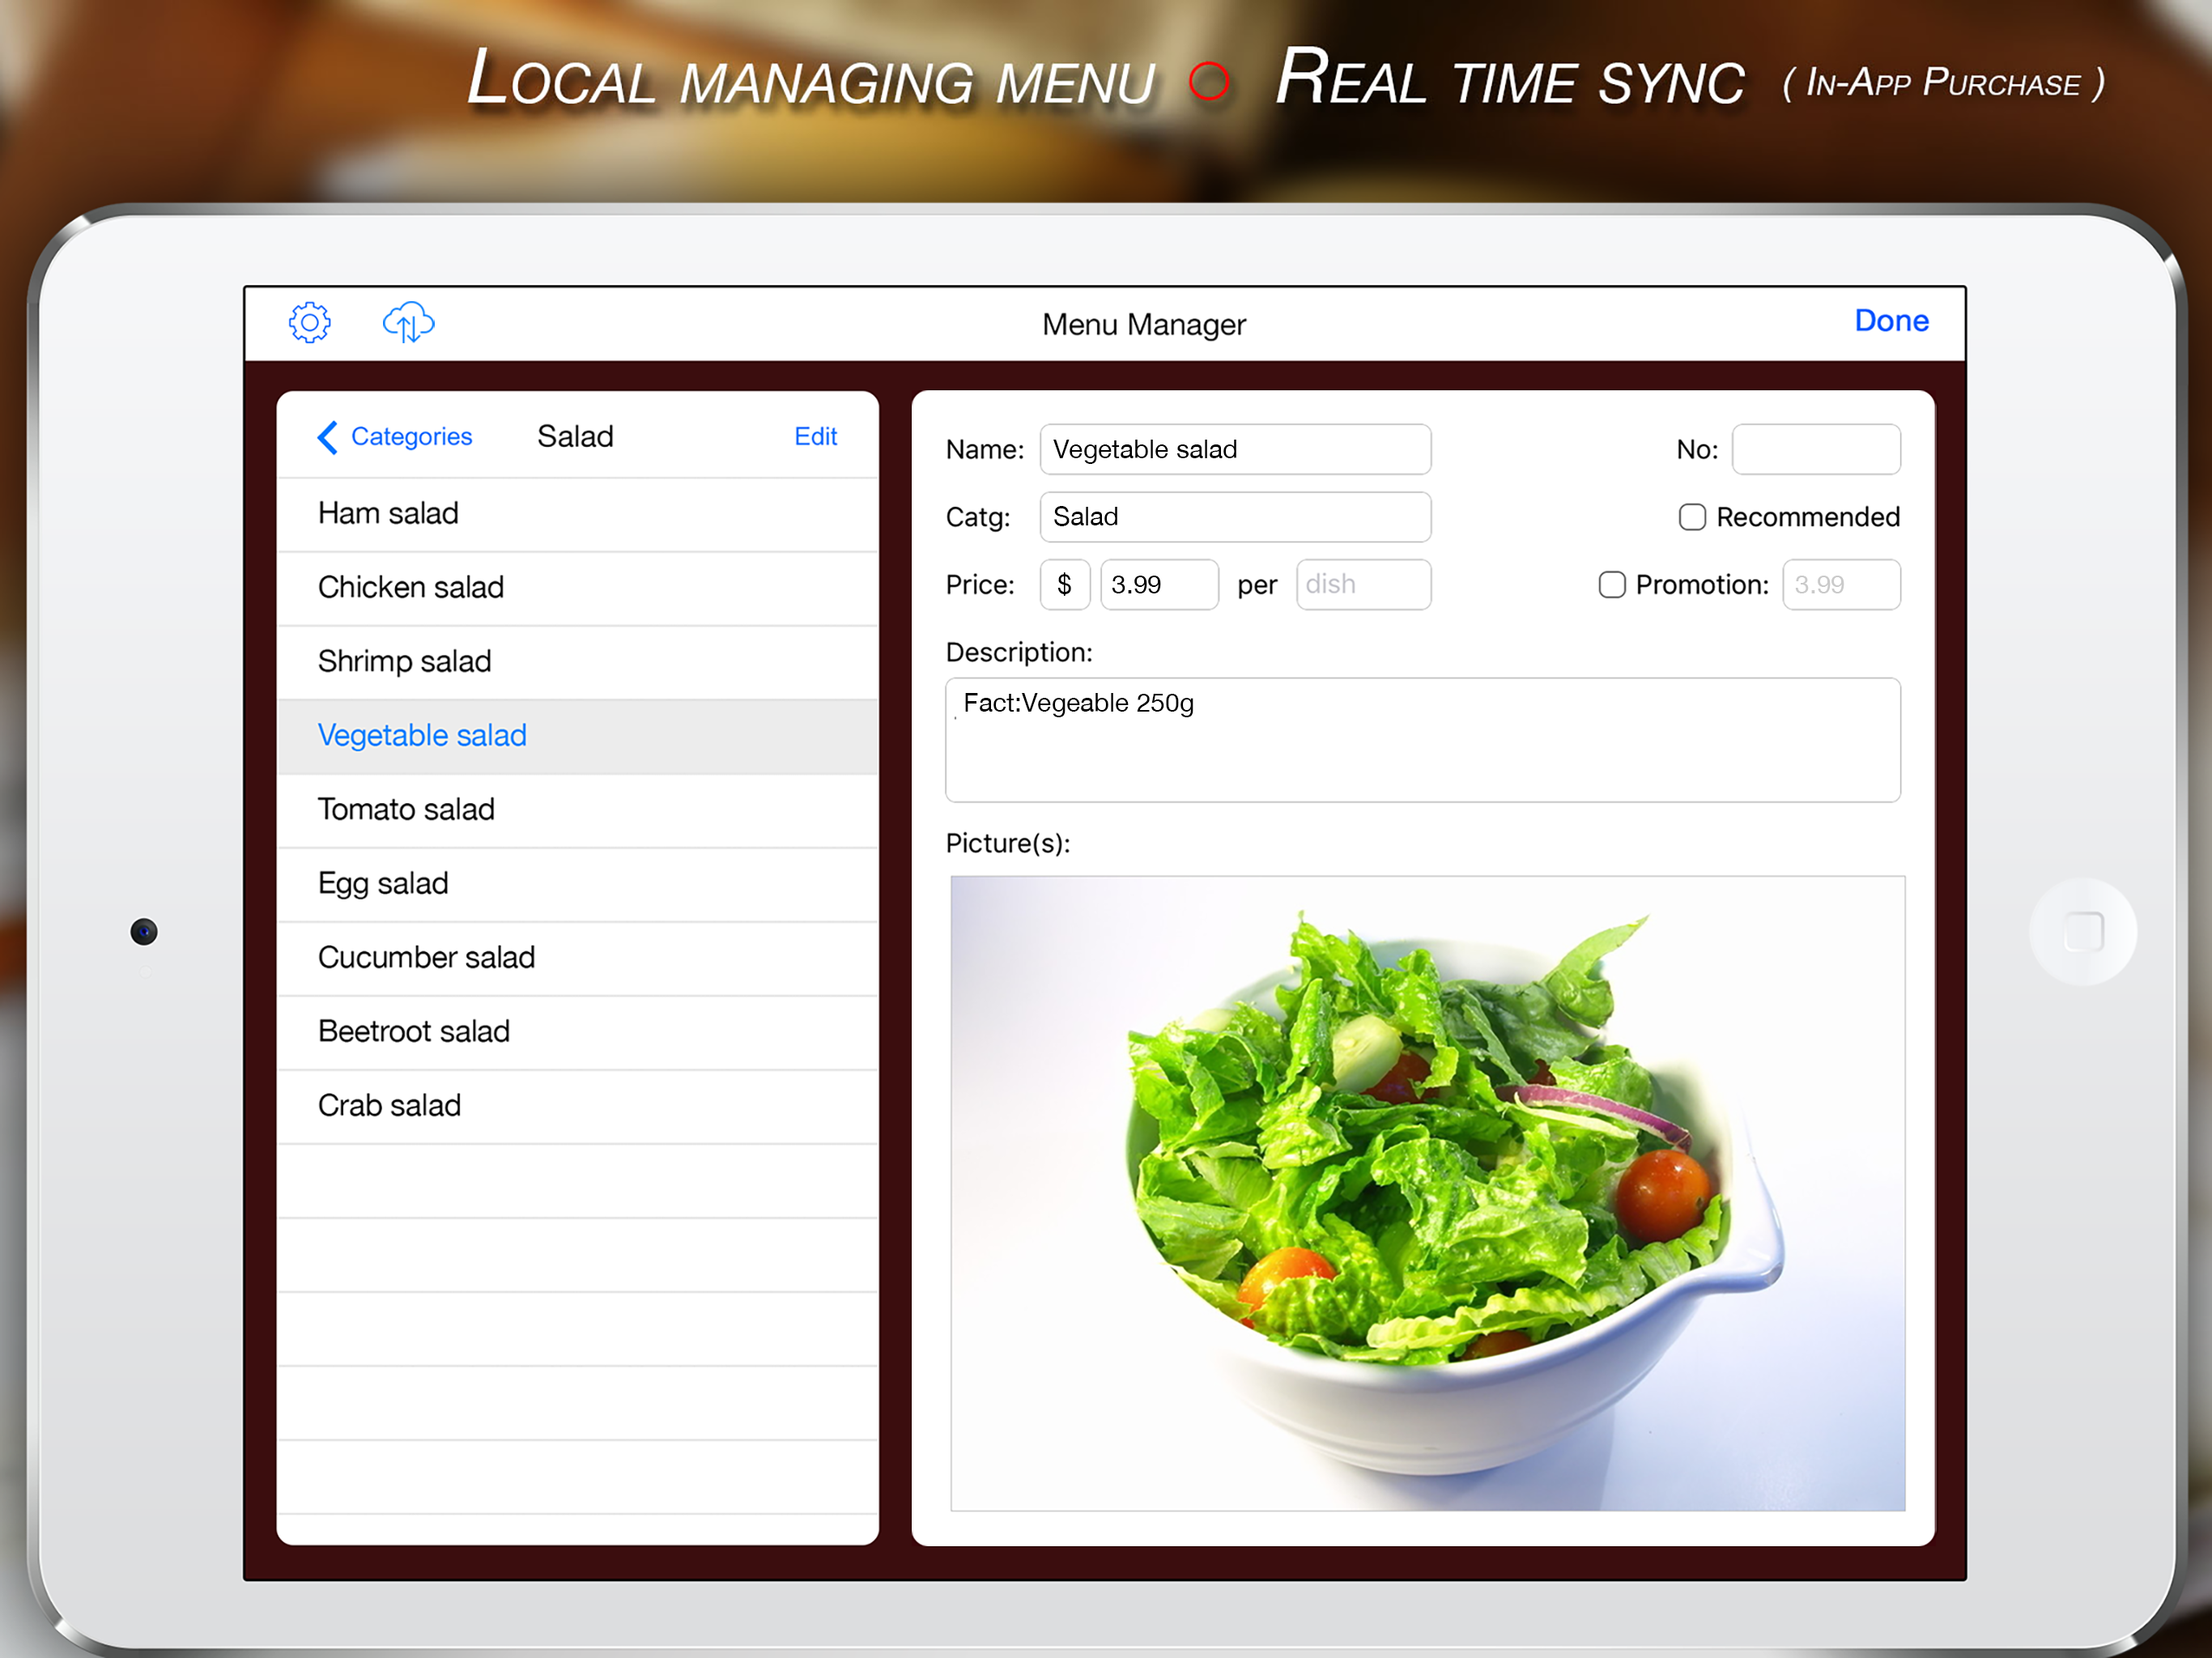Select Ham salad from the list

click(x=388, y=514)
